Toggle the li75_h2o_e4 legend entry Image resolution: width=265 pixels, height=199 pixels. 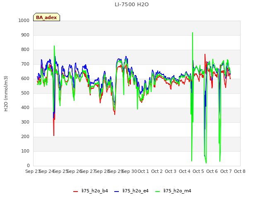coord(131,191)
